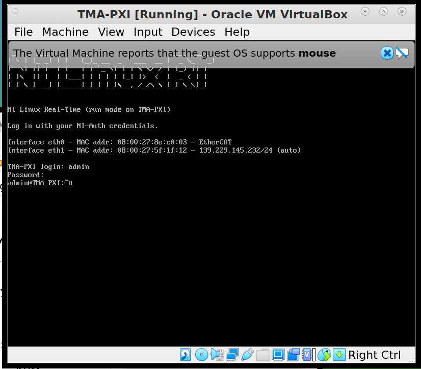Screen dimensions: 421x369
Task: Minimize the VirtualBox window
Action: [x=365, y=11]
